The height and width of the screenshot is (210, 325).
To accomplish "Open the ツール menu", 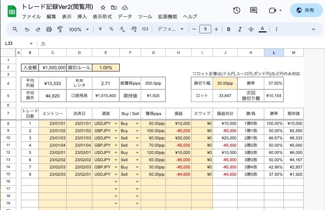I will click(x=145, y=17).
